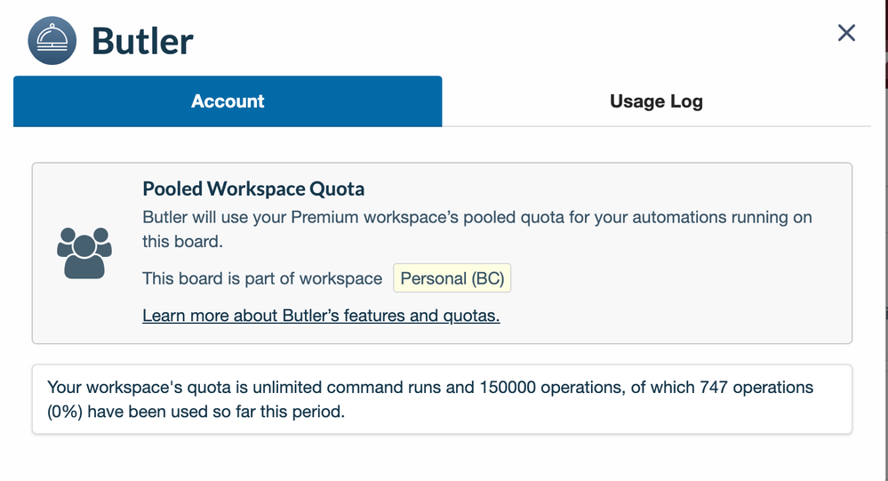Click the sentence beginning 'Butler will use your Premium'
Screen dimensions: 888x481
click(476, 217)
